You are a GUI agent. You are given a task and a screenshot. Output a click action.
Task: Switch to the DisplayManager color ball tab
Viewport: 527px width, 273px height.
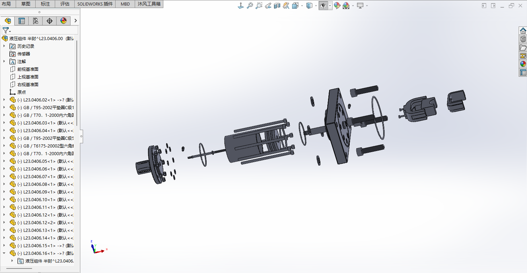64,21
